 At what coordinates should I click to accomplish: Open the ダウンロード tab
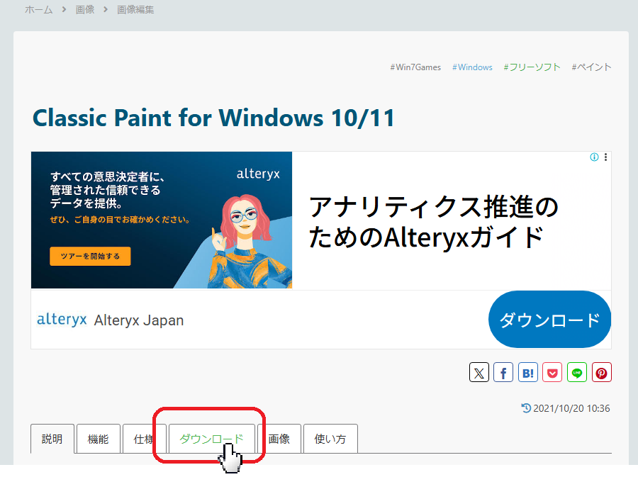[x=211, y=439]
